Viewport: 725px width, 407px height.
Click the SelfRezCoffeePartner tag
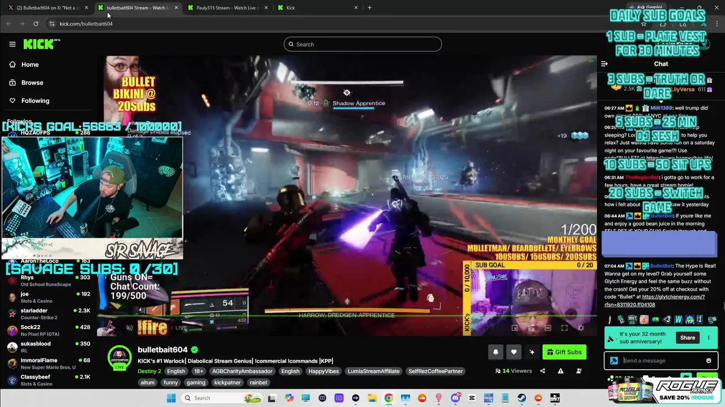(436, 371)
